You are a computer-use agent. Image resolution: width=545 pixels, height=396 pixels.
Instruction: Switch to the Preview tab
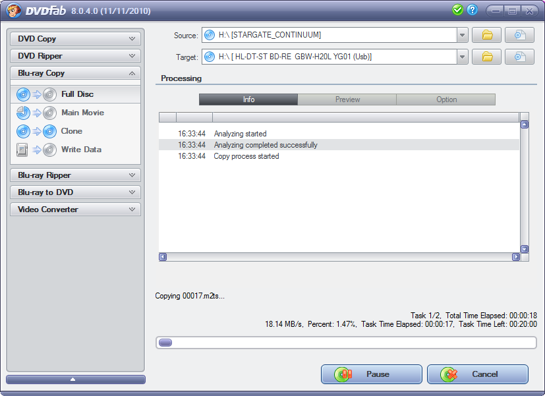[x=347, y=99]
